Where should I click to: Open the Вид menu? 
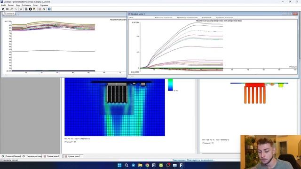[18, 5]
